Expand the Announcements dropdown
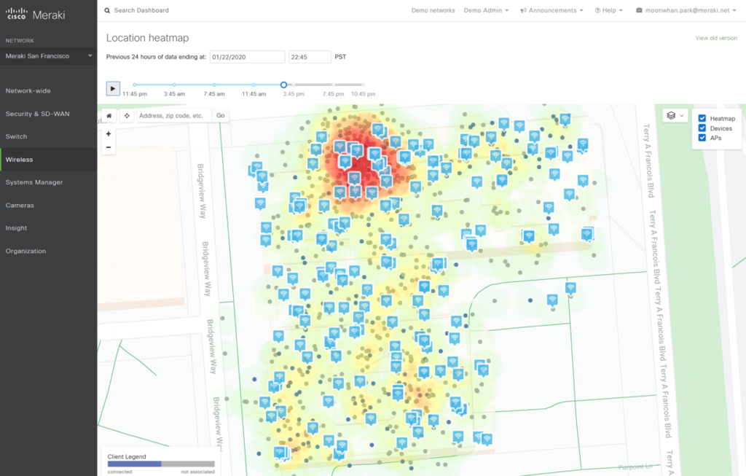The width and height of the screenshot is (746, 476). pyautogui.click(x=551, y=11)
